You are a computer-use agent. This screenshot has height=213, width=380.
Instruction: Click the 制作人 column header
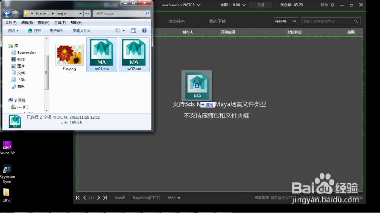188,32
